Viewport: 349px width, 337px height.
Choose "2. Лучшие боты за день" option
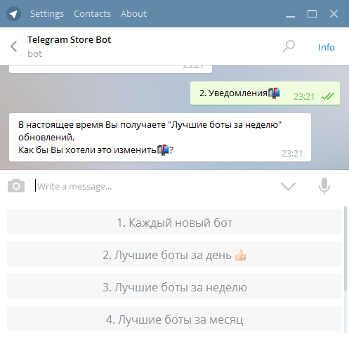pyautogui.click(x=174, y=254)
